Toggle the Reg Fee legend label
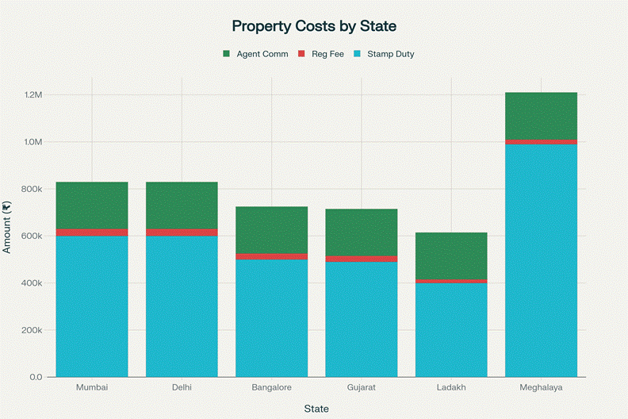Viewport: 628px width, 419px height. tap(326, 54)
